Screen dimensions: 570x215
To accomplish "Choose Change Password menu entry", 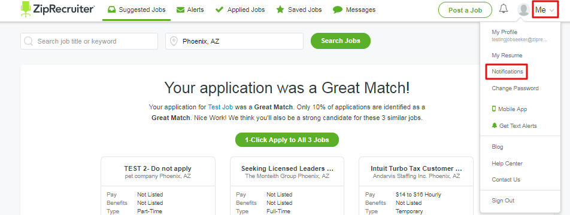I will (x=515, y=88).
